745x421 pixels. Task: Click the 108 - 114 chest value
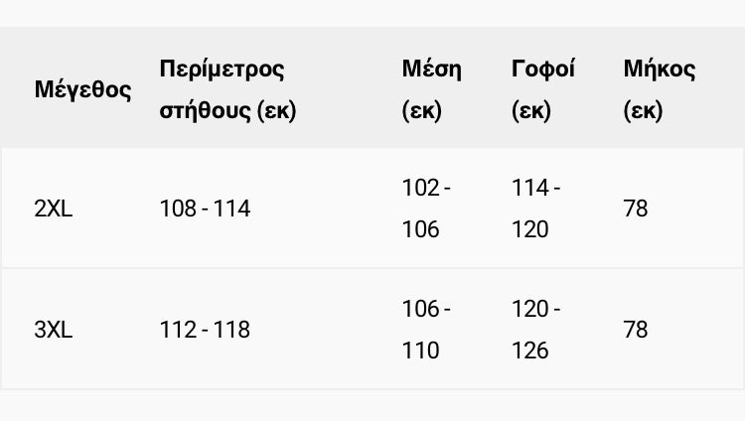[x=205, y=209]
